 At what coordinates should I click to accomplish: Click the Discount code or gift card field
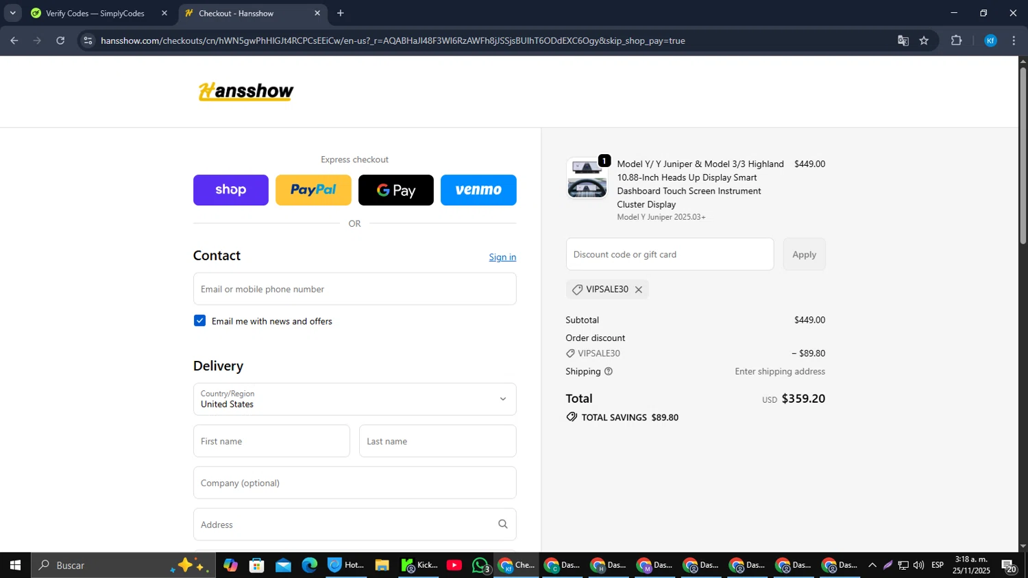coord(670,254)
